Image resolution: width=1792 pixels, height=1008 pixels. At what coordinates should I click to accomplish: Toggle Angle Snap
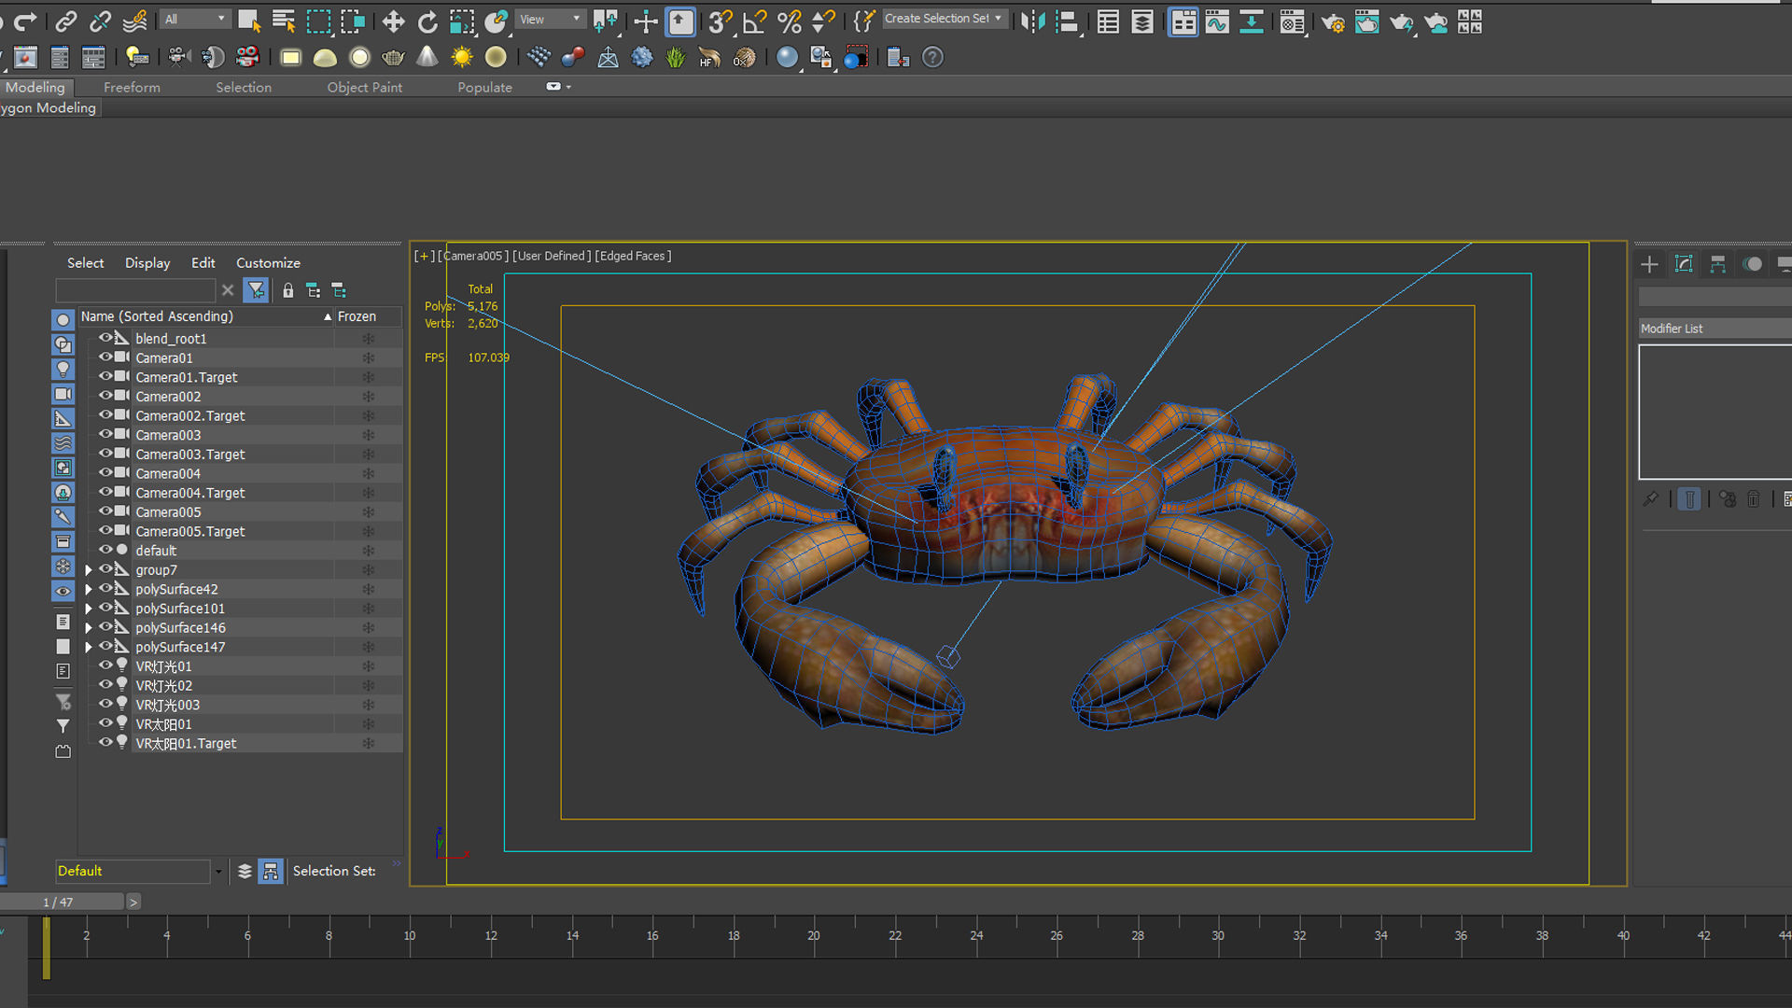pos(754,22)
